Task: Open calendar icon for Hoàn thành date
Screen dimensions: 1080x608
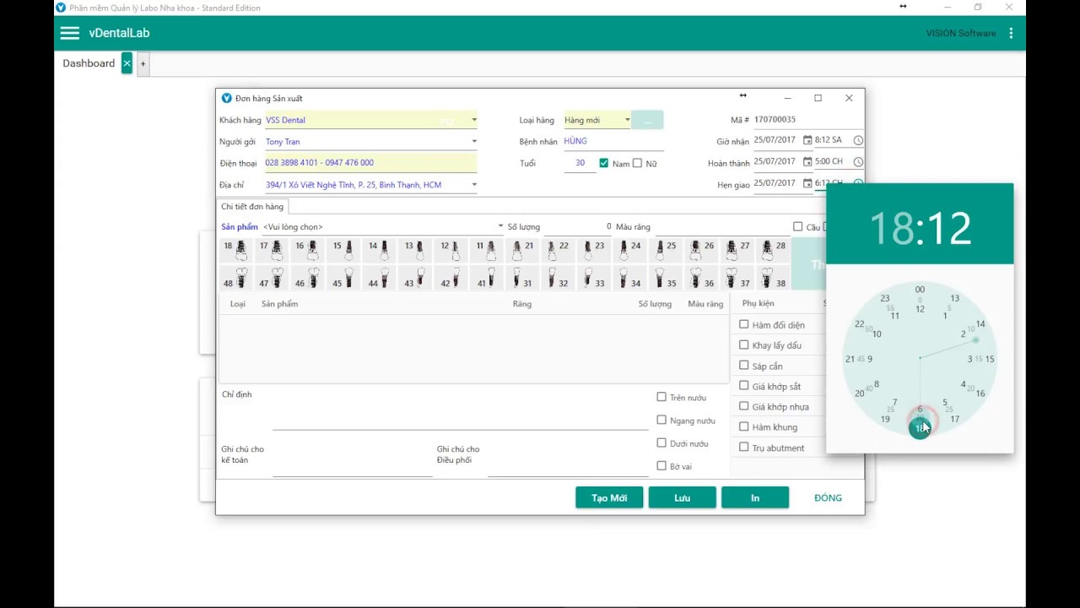Action: click(x=807, y=161)
